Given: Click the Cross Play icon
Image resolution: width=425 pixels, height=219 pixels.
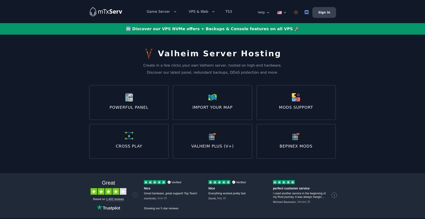Looking at the screenshot, I should pos(129,136).
